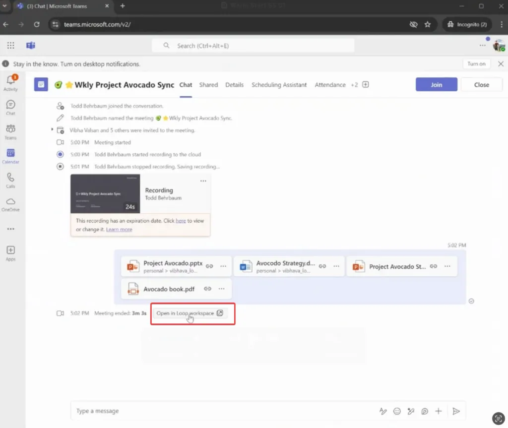Open the Scheduling Assistant tab
The width and height of the screenshot is (508, 428).
pos(279,85)
